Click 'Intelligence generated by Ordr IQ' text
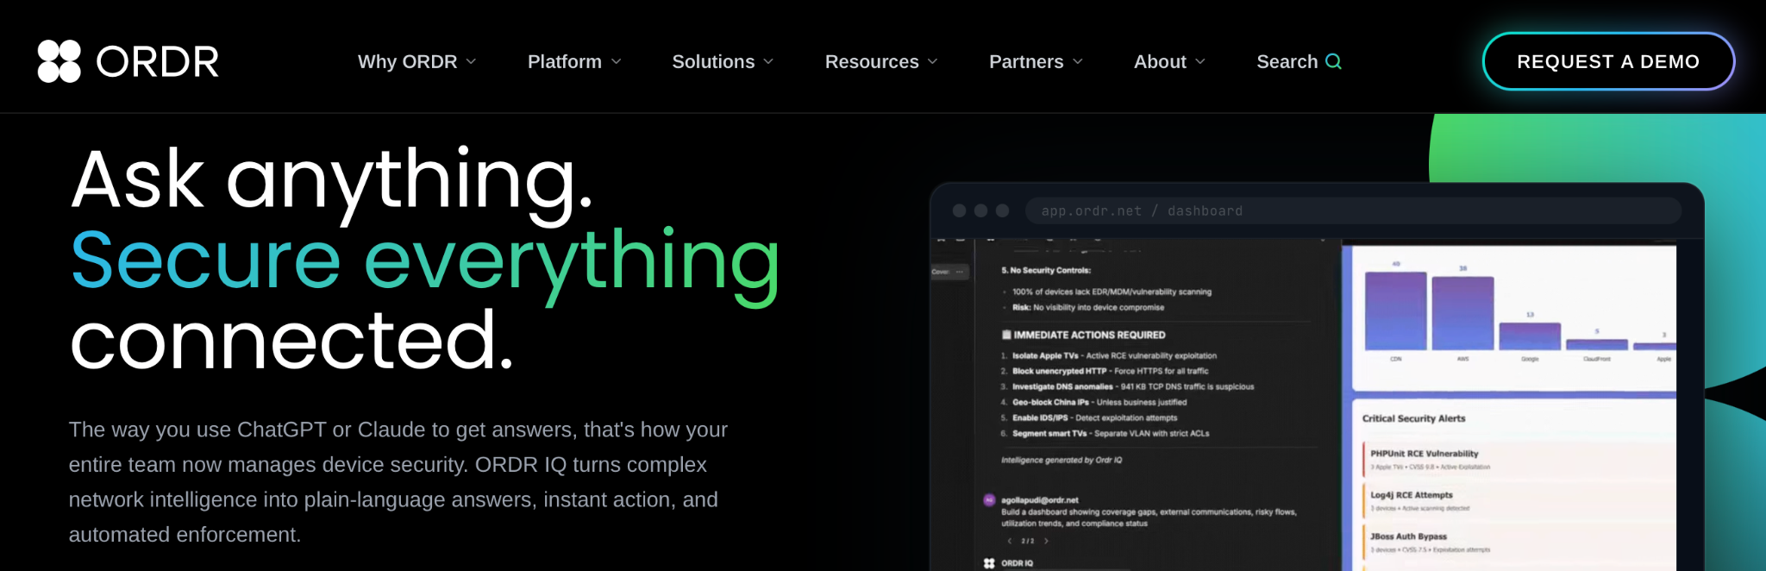Screen dimensions: 1766x571 pos(1061,460)
